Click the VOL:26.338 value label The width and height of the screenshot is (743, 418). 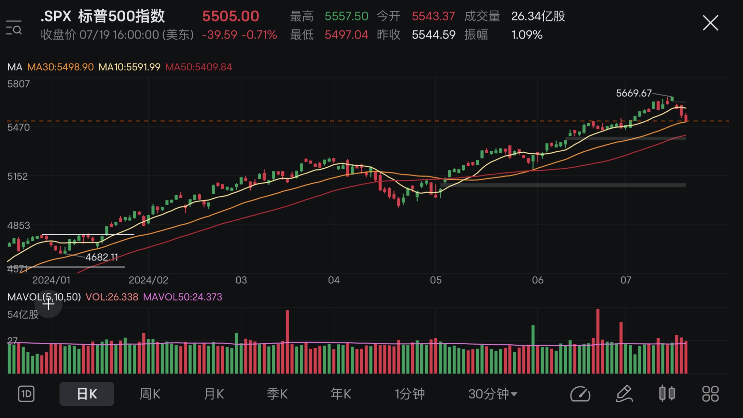[x=112, y=297]
